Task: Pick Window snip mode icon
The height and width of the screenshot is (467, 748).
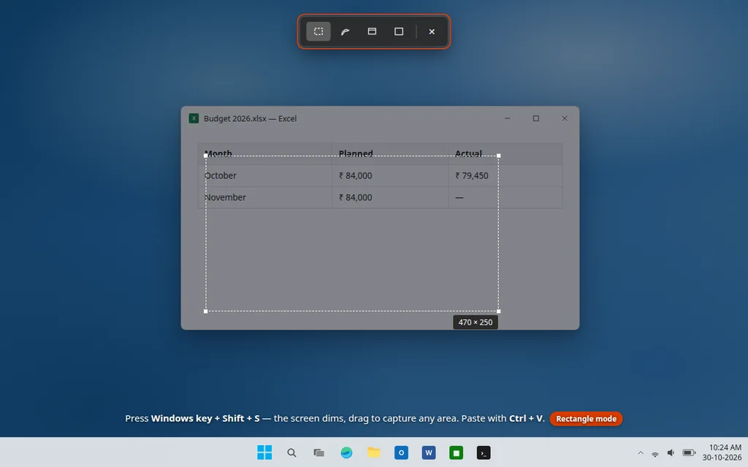Action: 372,31
